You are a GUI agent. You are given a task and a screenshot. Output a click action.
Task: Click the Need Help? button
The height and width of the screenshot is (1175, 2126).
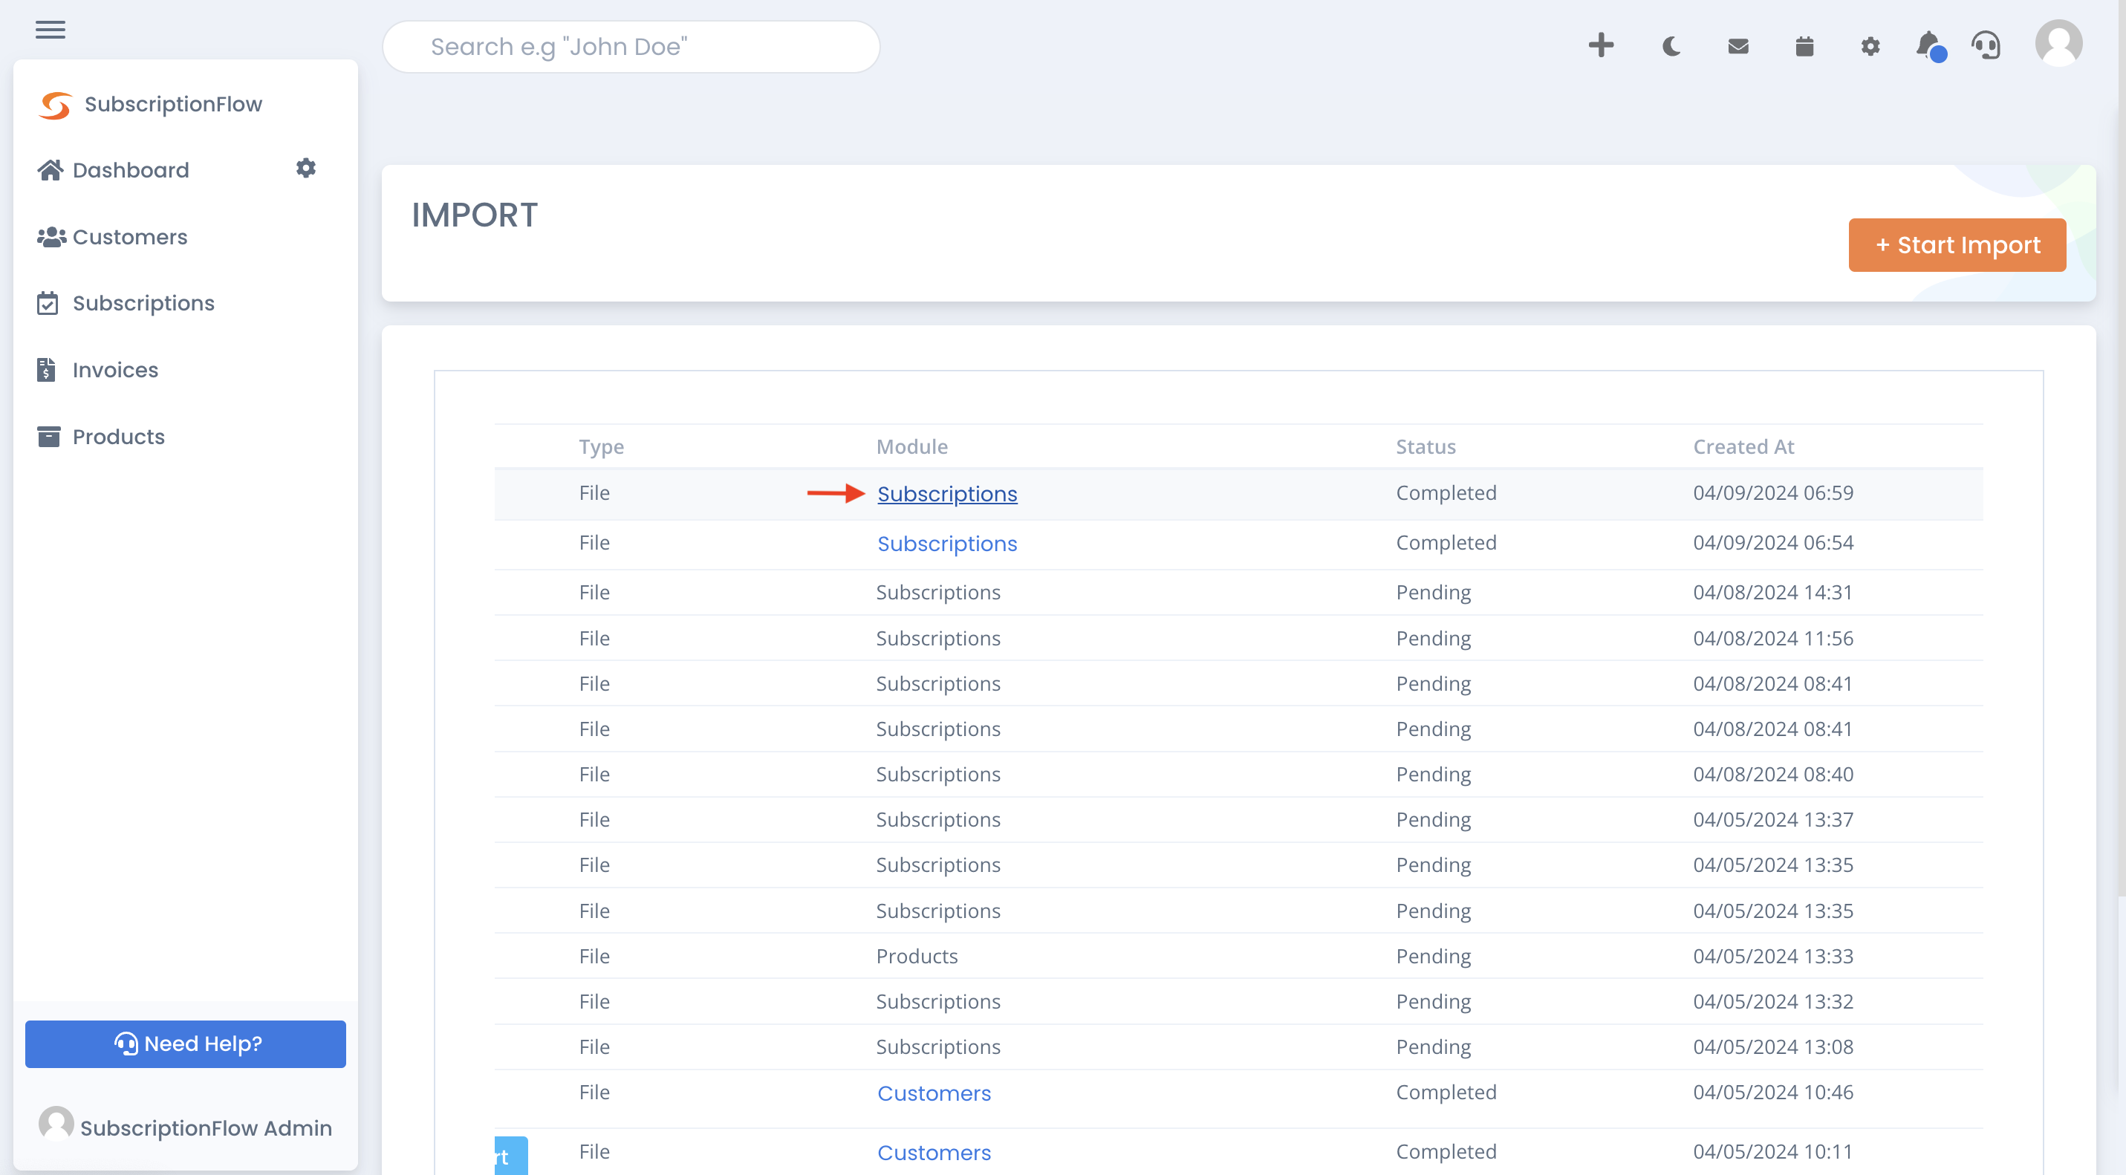coord(186,1044)
